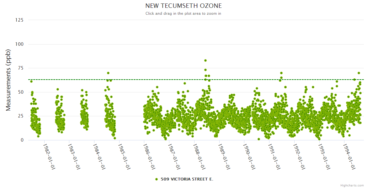This screenshot has width=367, height=188.
Task: Click the 75 y-axis label
Action: [21, 68]
